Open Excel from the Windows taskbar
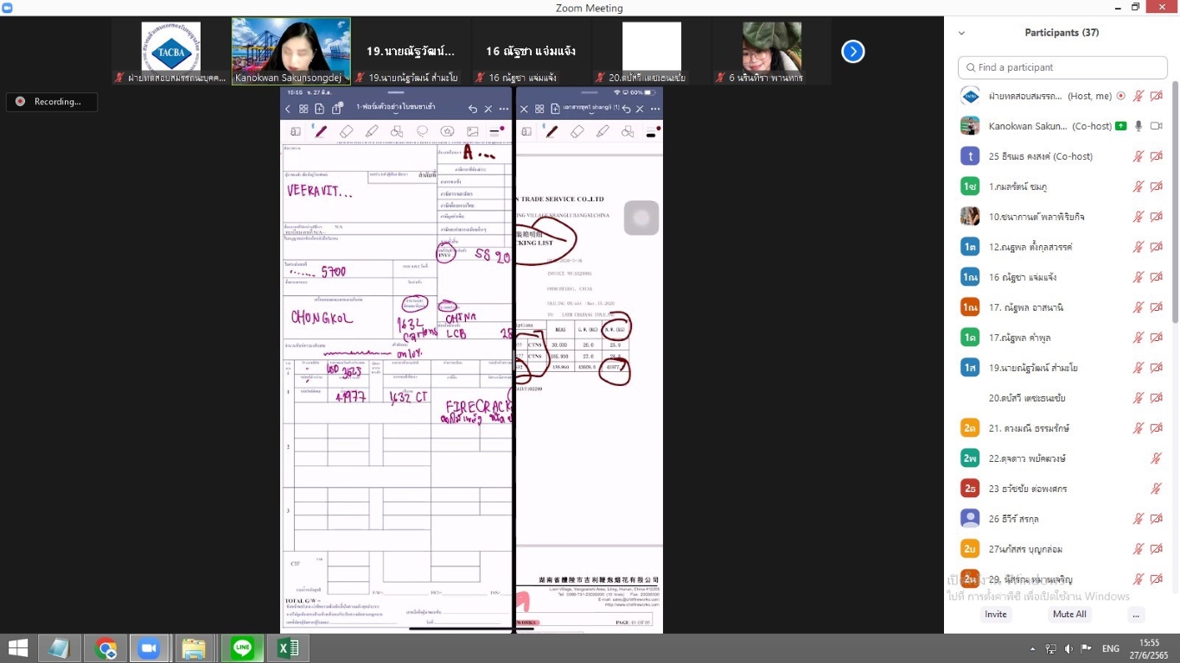Viewport: 1180px width, 663px height. pyautogui.click(x=288, y=647)
